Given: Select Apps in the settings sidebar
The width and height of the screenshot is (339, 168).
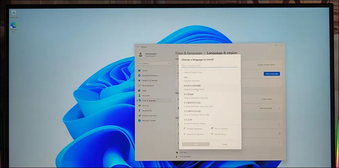Looking at the screenshot, I should [144, 91].
